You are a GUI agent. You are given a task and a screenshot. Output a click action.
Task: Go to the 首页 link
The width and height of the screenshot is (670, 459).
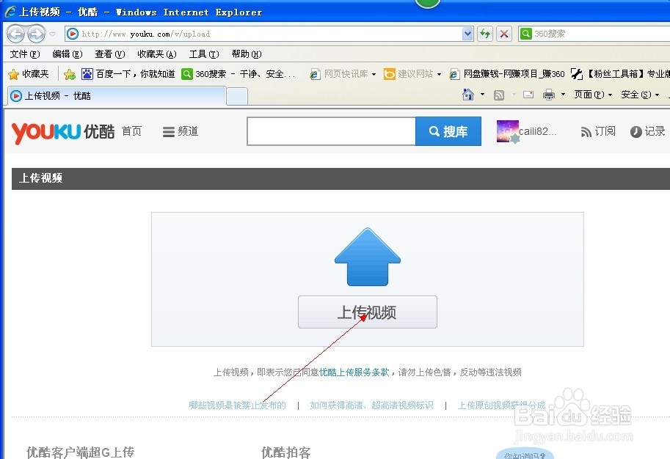pos(131,131)
